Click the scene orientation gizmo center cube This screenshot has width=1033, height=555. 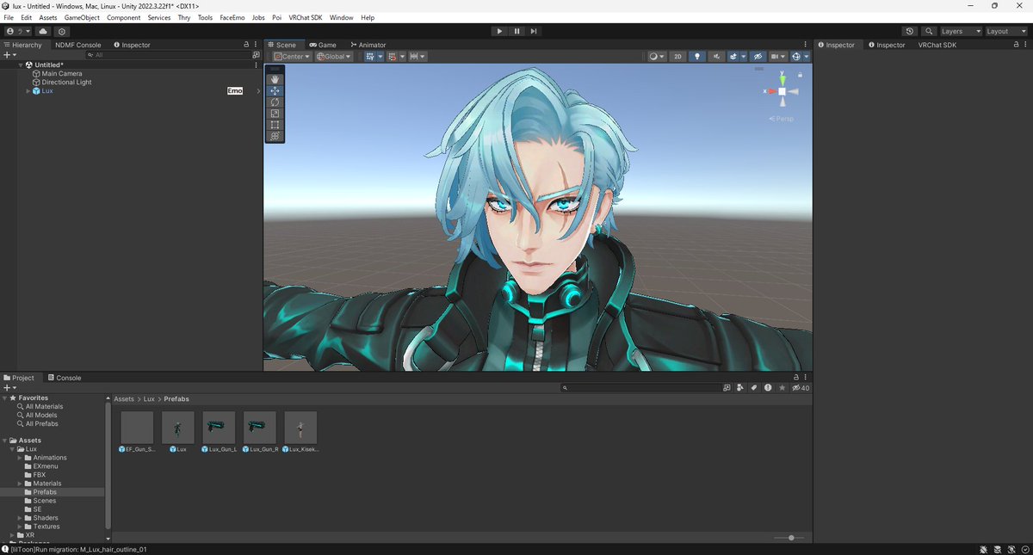click(x=782, y=91)
